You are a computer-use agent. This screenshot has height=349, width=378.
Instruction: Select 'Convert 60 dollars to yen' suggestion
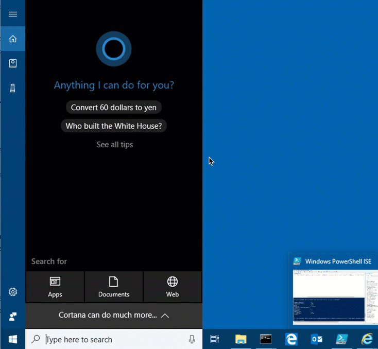coord(114,107)
